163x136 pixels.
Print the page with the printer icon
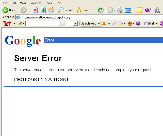point(120,10)
